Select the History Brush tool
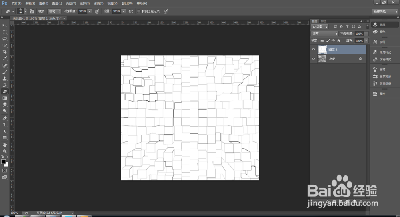This screenshot has width=400, height=217. click(x=4, y=85)
